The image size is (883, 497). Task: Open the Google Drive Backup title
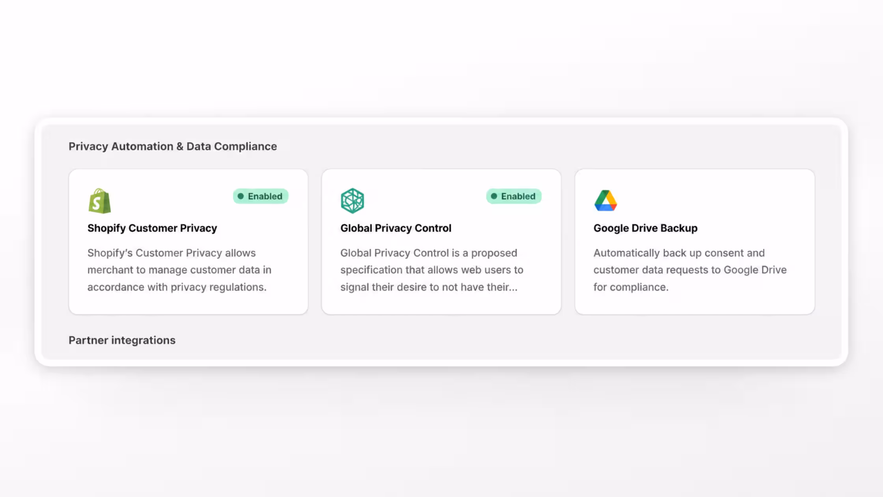coord(645,228)
